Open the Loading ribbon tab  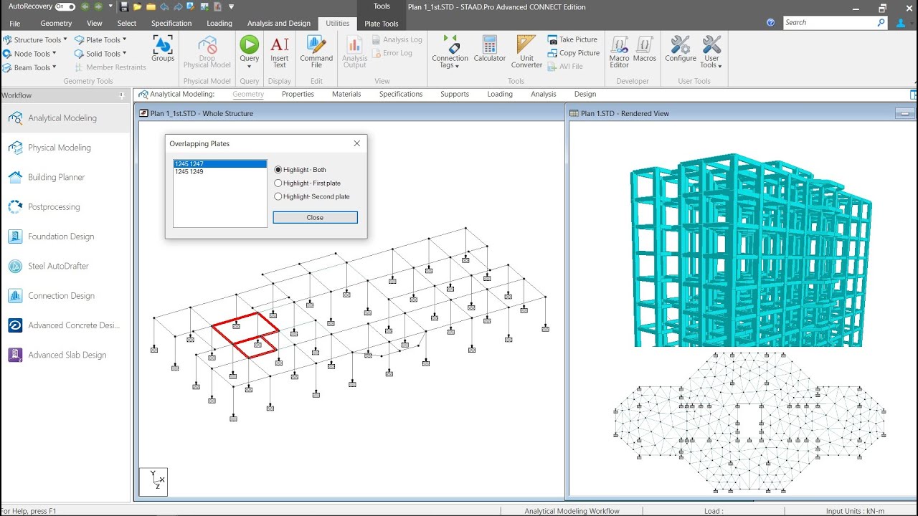pos(219,23)
